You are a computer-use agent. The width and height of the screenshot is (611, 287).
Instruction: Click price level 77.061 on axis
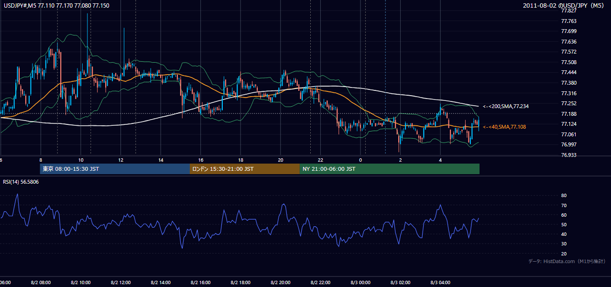pyautogui.click(x=570, y=134)
